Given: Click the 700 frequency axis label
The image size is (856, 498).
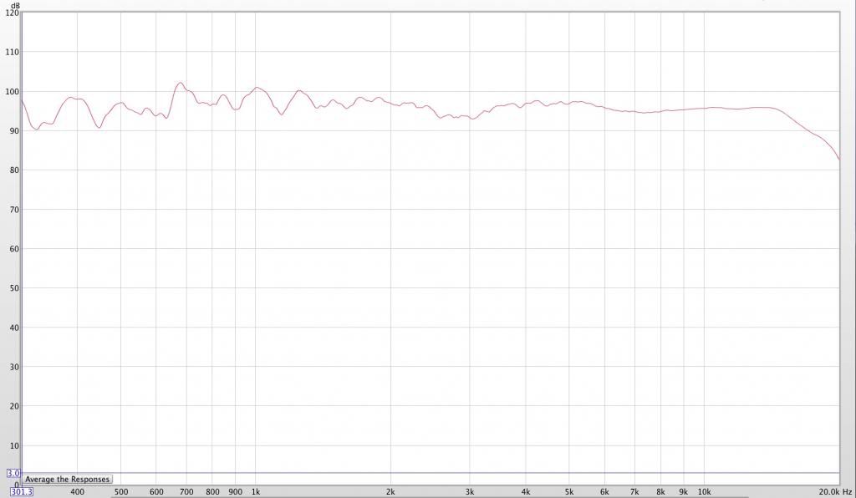Looking at the screenshot, I should coord(186,492).
